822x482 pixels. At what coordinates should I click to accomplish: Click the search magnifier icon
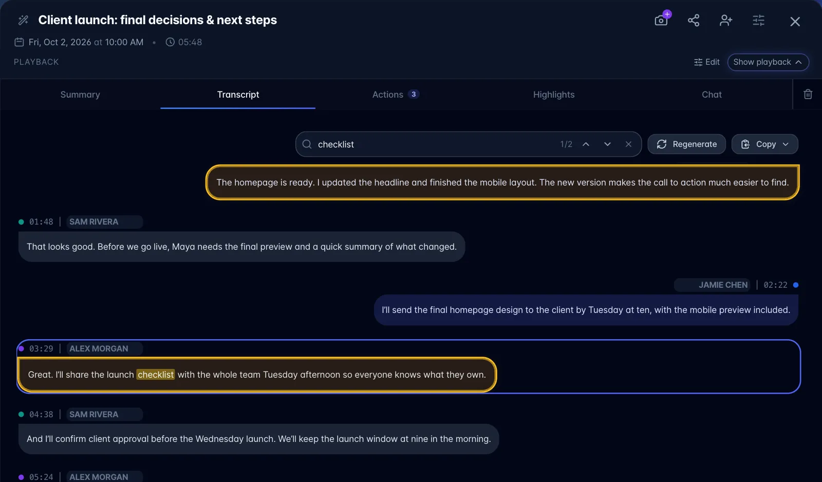pos(307,144)
